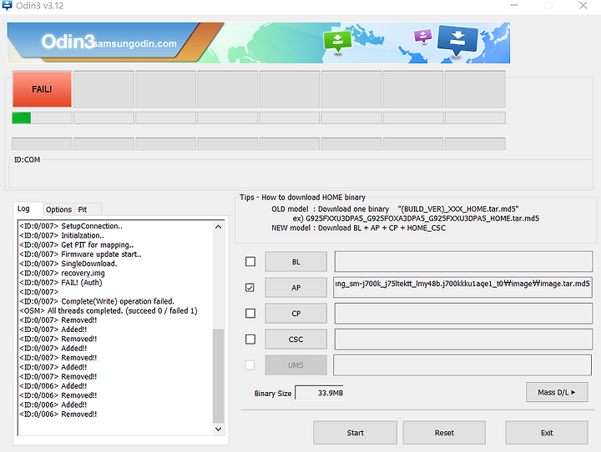
Task: Click the CP file button
Action: [295, 314]
